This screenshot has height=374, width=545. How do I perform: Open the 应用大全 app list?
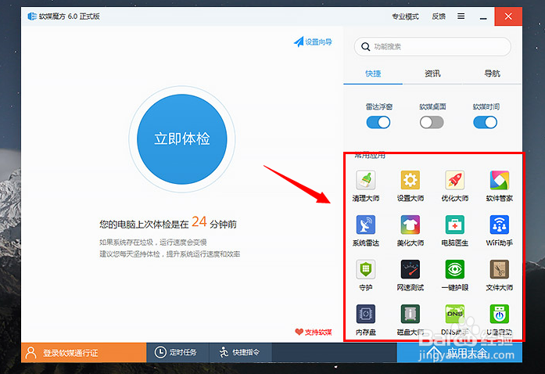point(460,352)
